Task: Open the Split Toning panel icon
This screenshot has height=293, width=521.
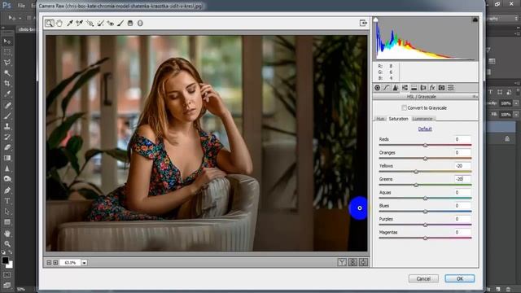Action: point(414,88)
